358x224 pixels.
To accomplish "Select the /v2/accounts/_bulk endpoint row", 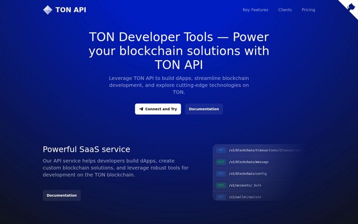I will pyautogui.click(x=260, y=185).
